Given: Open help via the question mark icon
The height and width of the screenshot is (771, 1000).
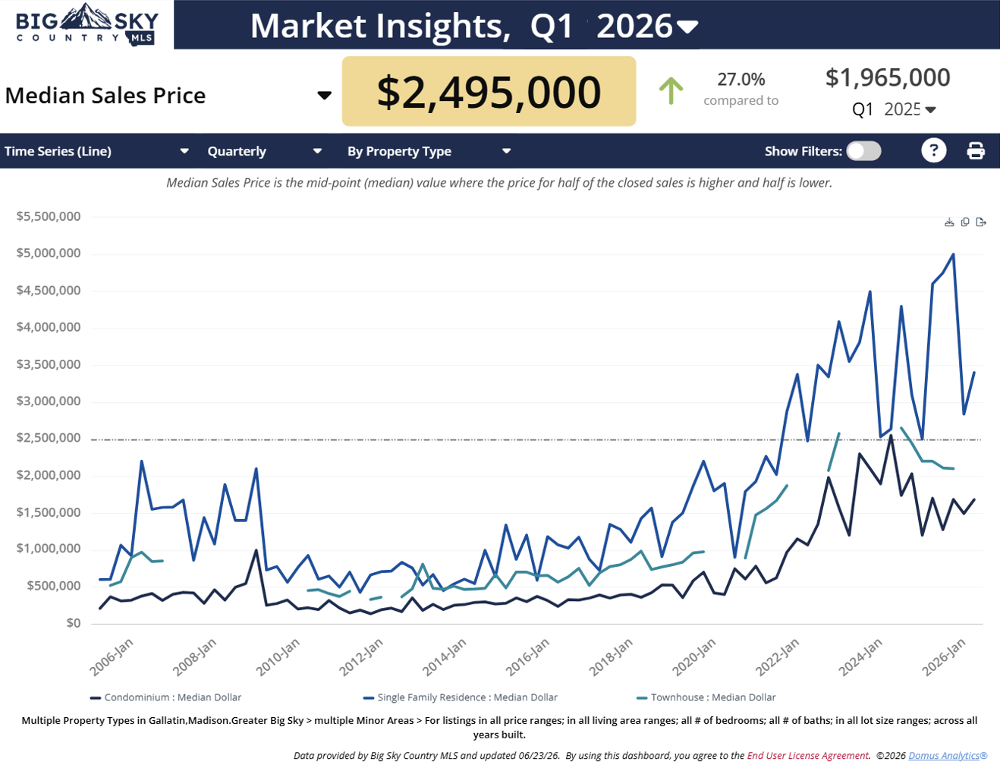Looking at the screenshot, I should [934, 150].
